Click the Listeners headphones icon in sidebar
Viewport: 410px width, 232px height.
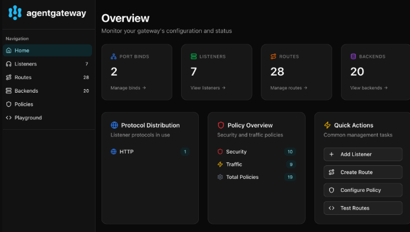coord(9,64)
